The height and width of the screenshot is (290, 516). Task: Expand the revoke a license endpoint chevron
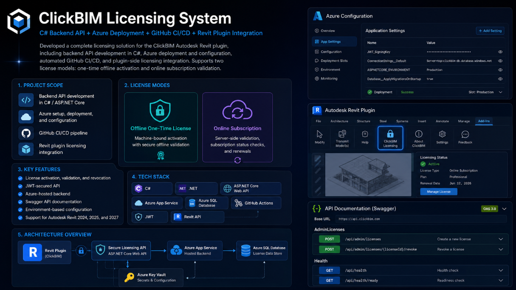[x=501, y=249]
